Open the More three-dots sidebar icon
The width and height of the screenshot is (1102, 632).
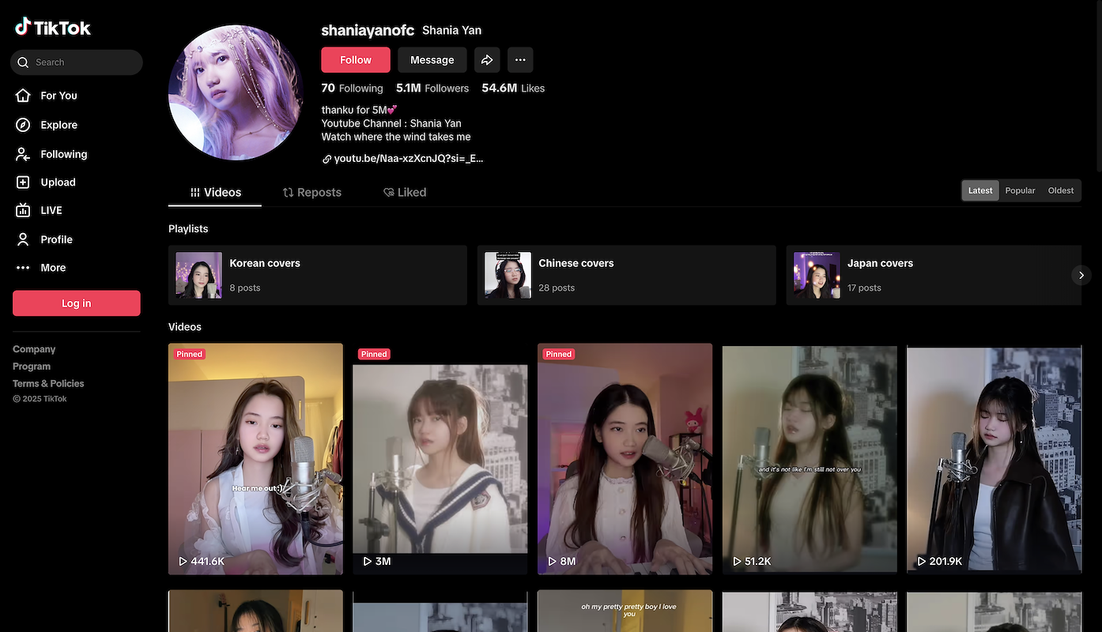point(23,268)
